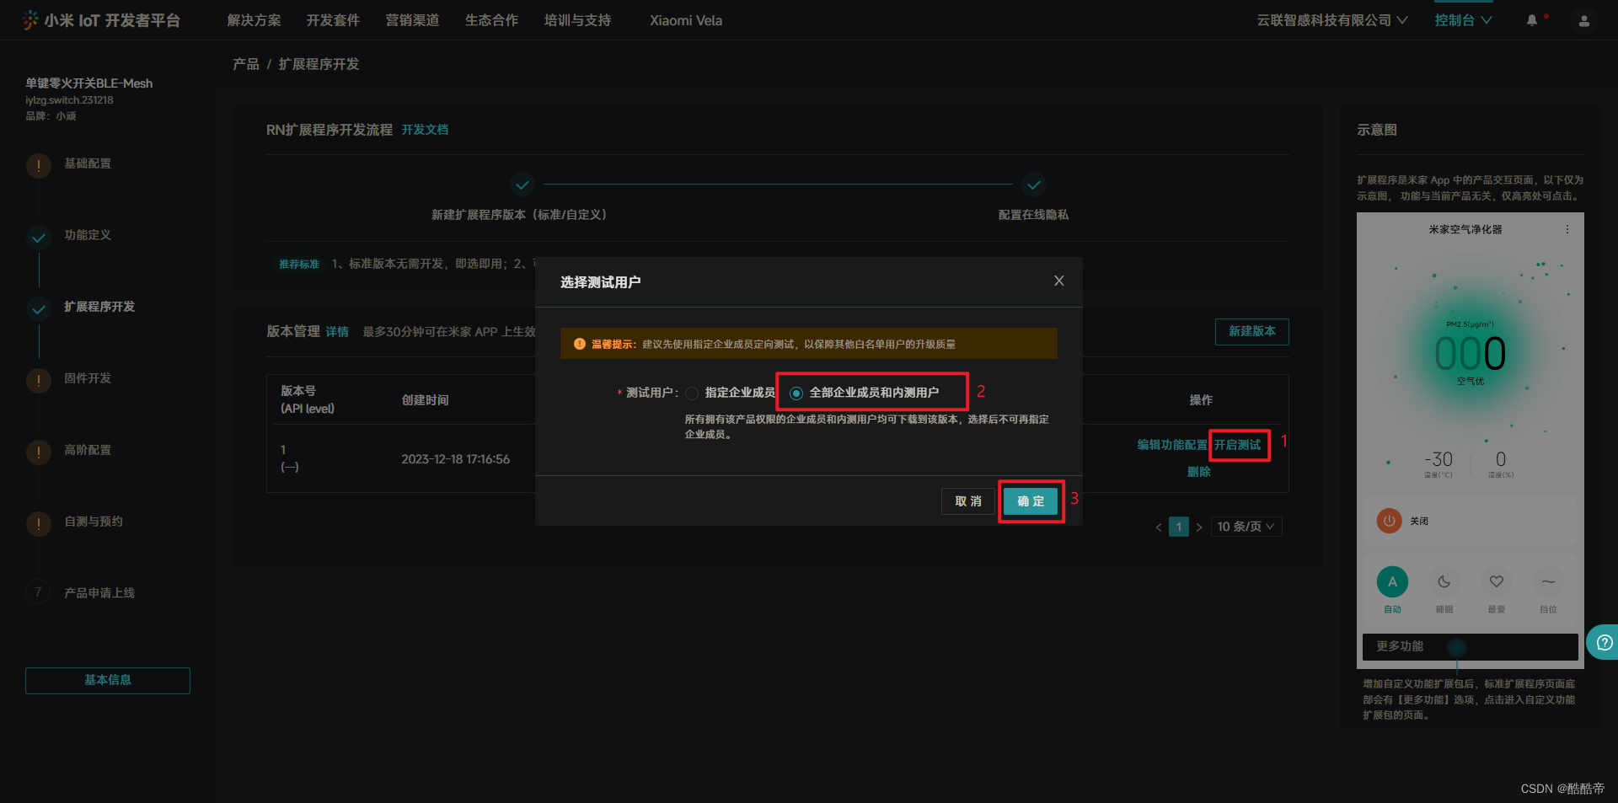Open the 开发套件 menu

[334, 20]
